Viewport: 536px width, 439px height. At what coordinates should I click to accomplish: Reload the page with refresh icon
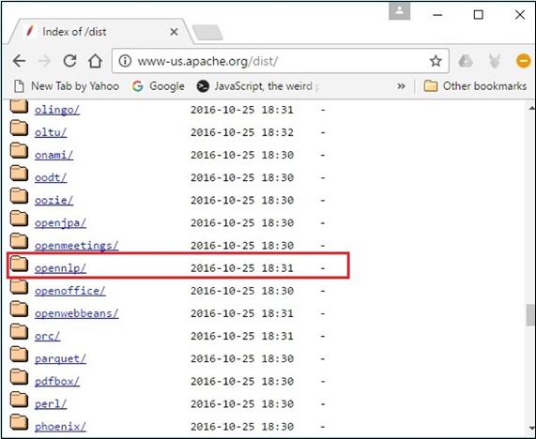click(70, 61)
